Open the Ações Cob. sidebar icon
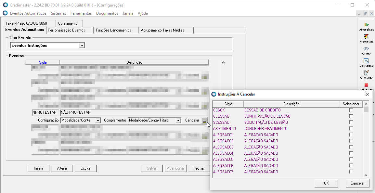The image size is (375, 193). tap(366, 86)
